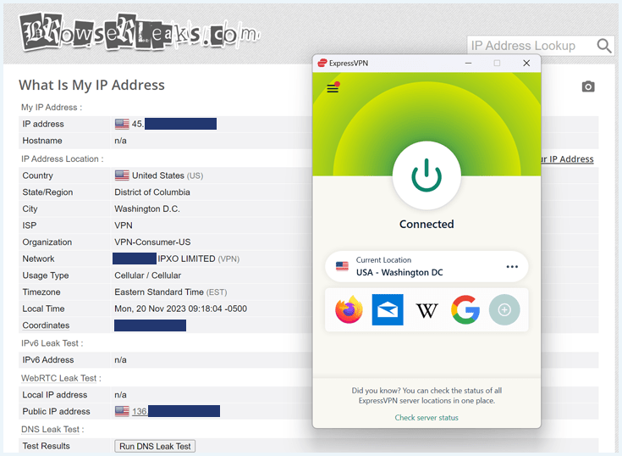Click the 'IP Address Location' section heading
This screenshot has height=456, width=622.
coord(63,158)
